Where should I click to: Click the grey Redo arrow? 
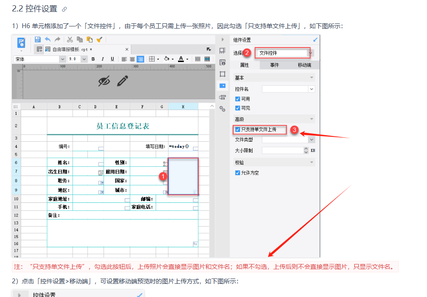(x=57, y=40)
